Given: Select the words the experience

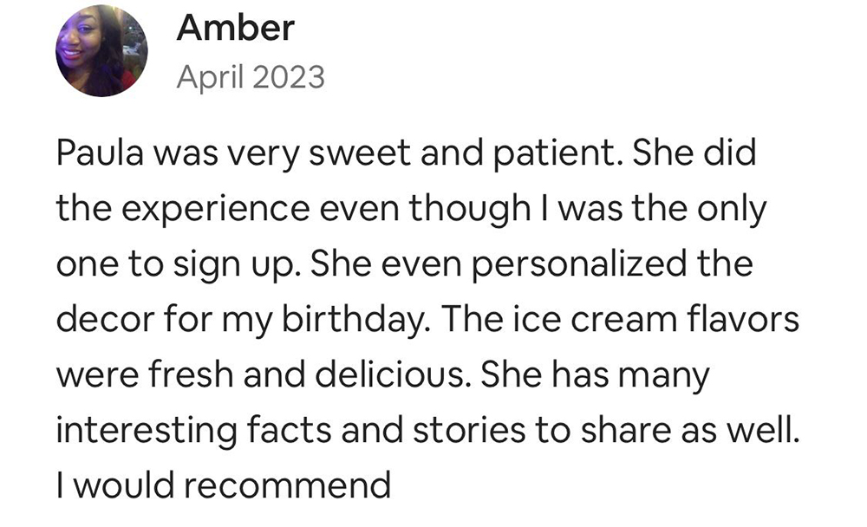Looking at the screenshot, I should pyautogui.click(x=183, y=209).
